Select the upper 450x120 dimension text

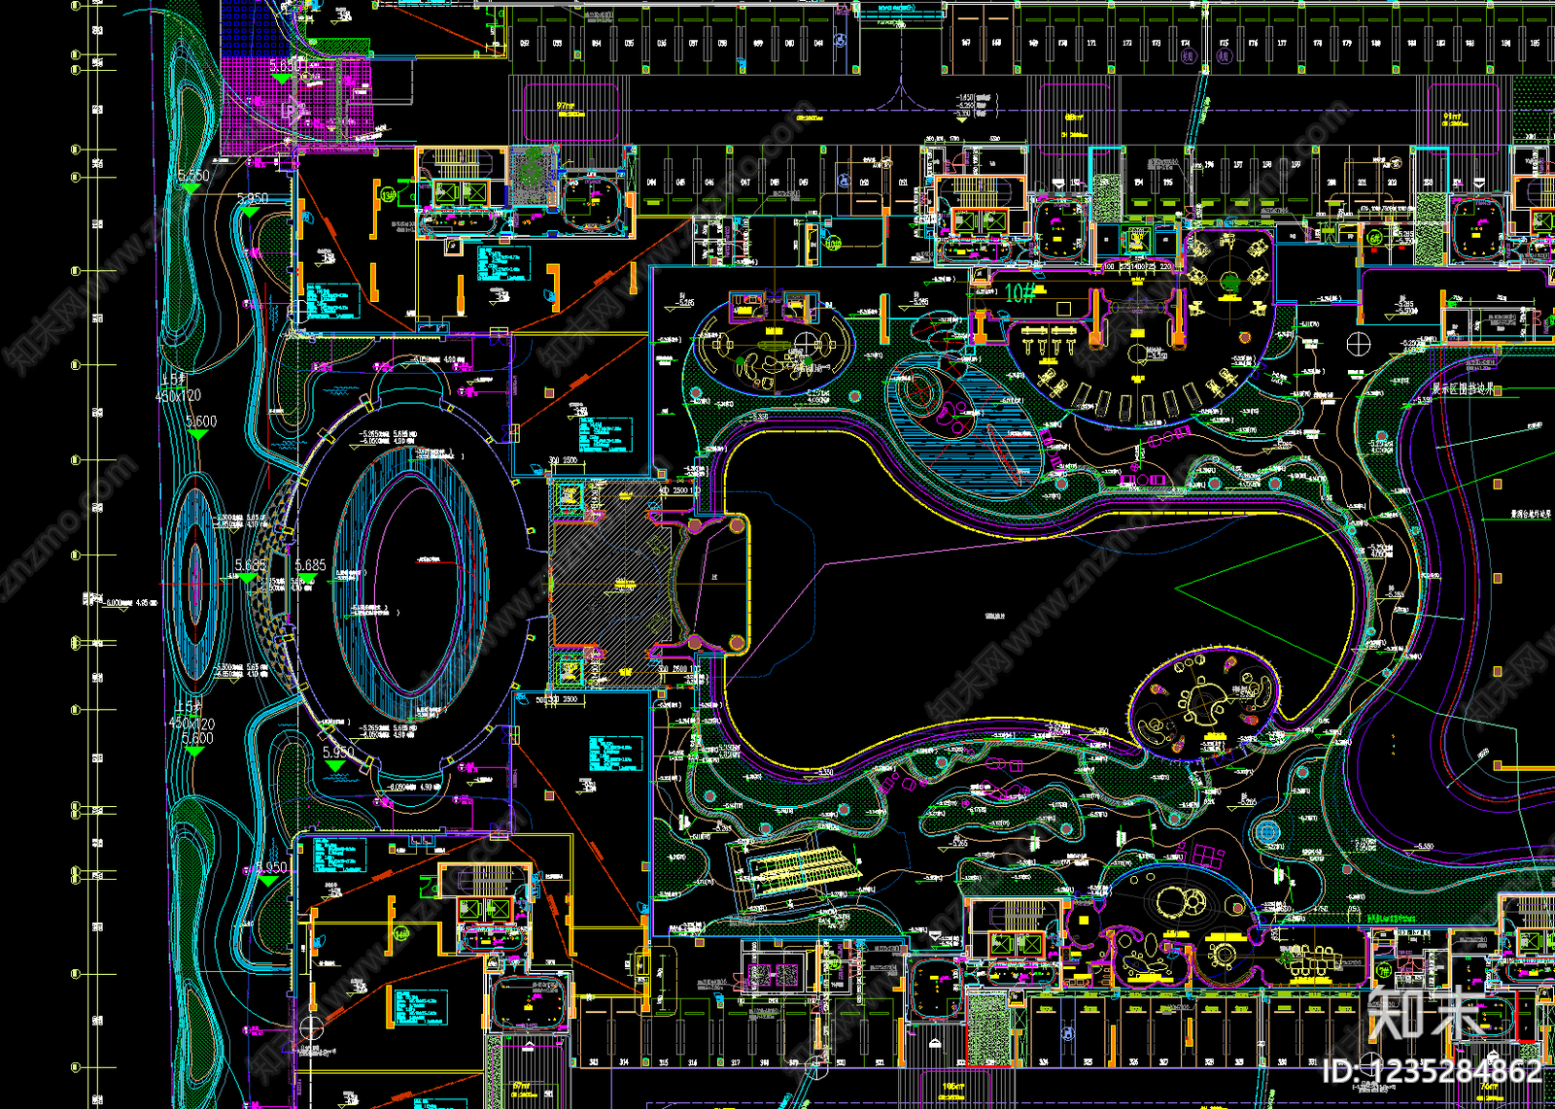(x=178, y=396)
